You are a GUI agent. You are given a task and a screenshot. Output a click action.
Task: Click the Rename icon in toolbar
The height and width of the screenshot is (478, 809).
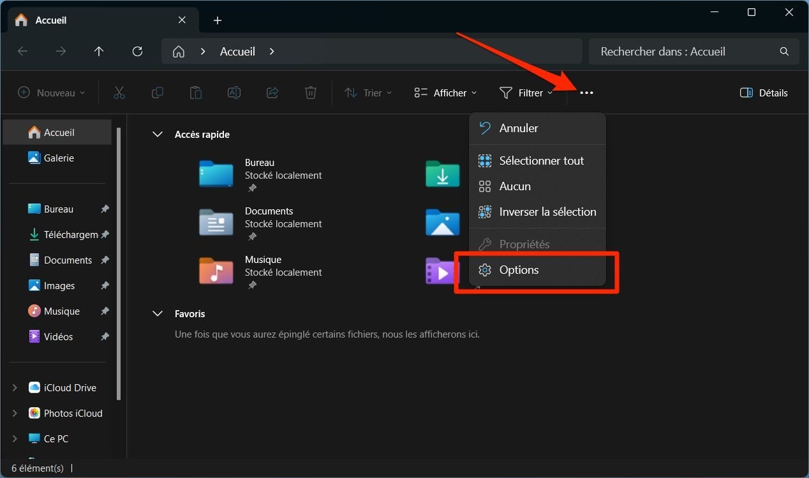234,93
